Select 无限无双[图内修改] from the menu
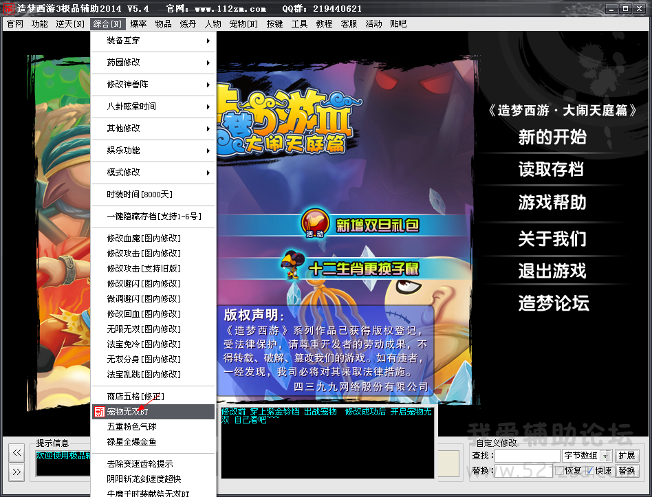Viewport: 652px width, 497px height. [x=144, y=329]
